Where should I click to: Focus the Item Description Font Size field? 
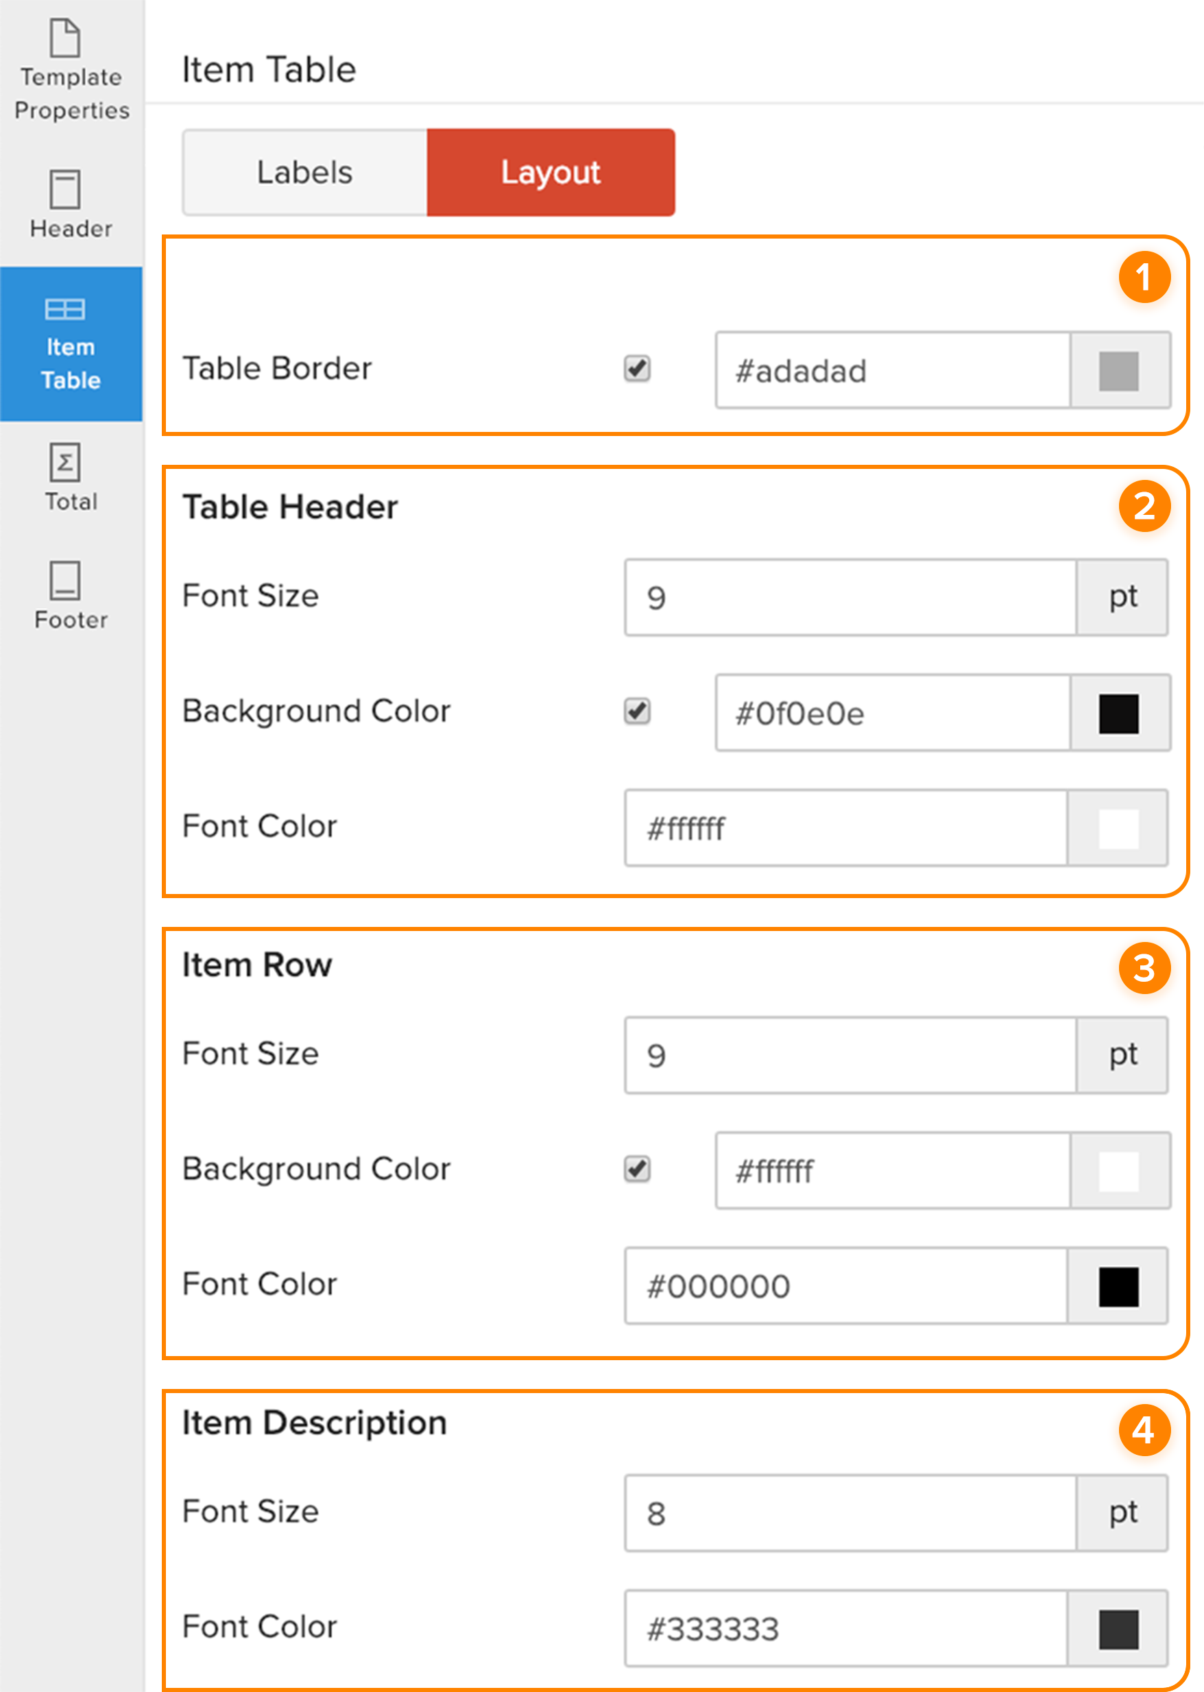tap(850, 1513)
